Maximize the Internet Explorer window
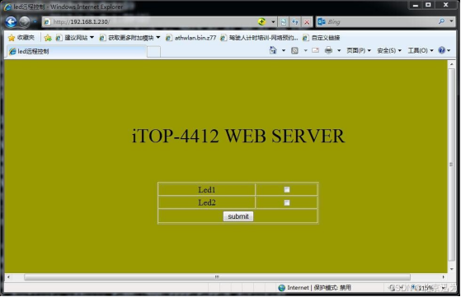This screenshot has height=297, width=461. click(428, 5)
